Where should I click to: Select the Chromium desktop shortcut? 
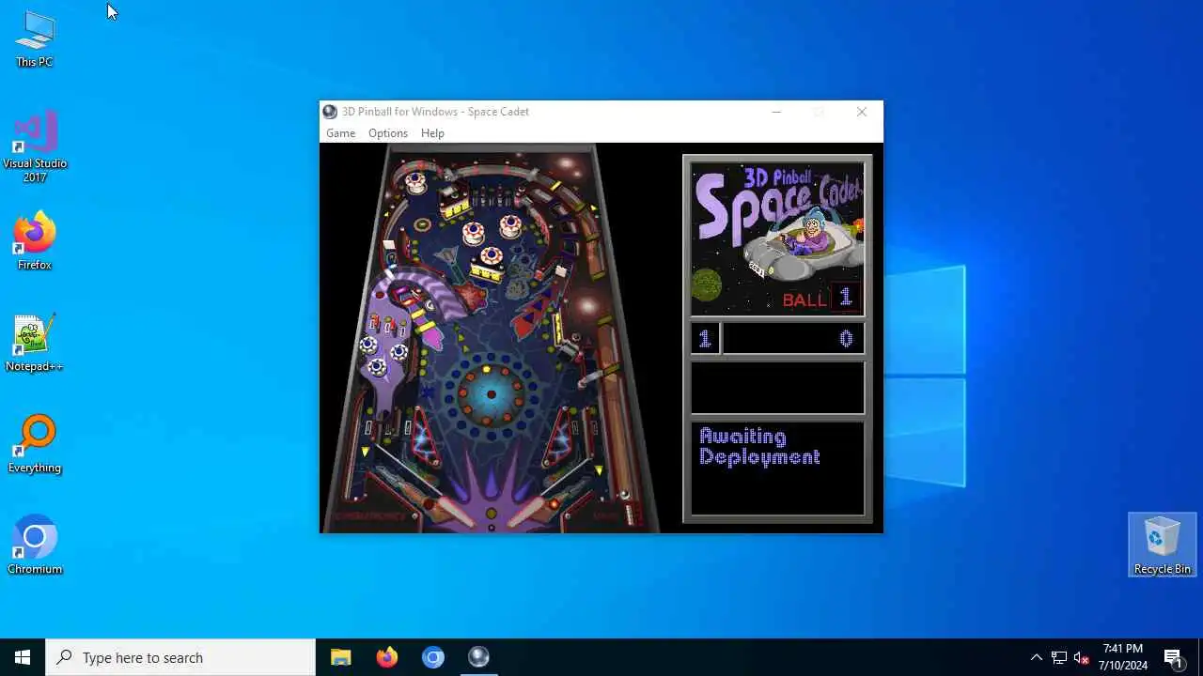pyautogui.click(x=35, y=545)
